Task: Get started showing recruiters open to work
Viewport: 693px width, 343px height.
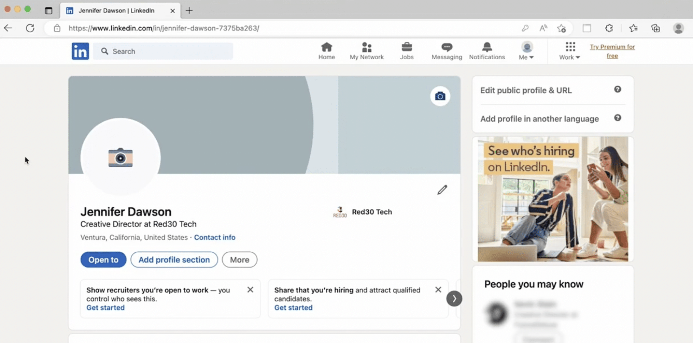Action: pos(105,308)
